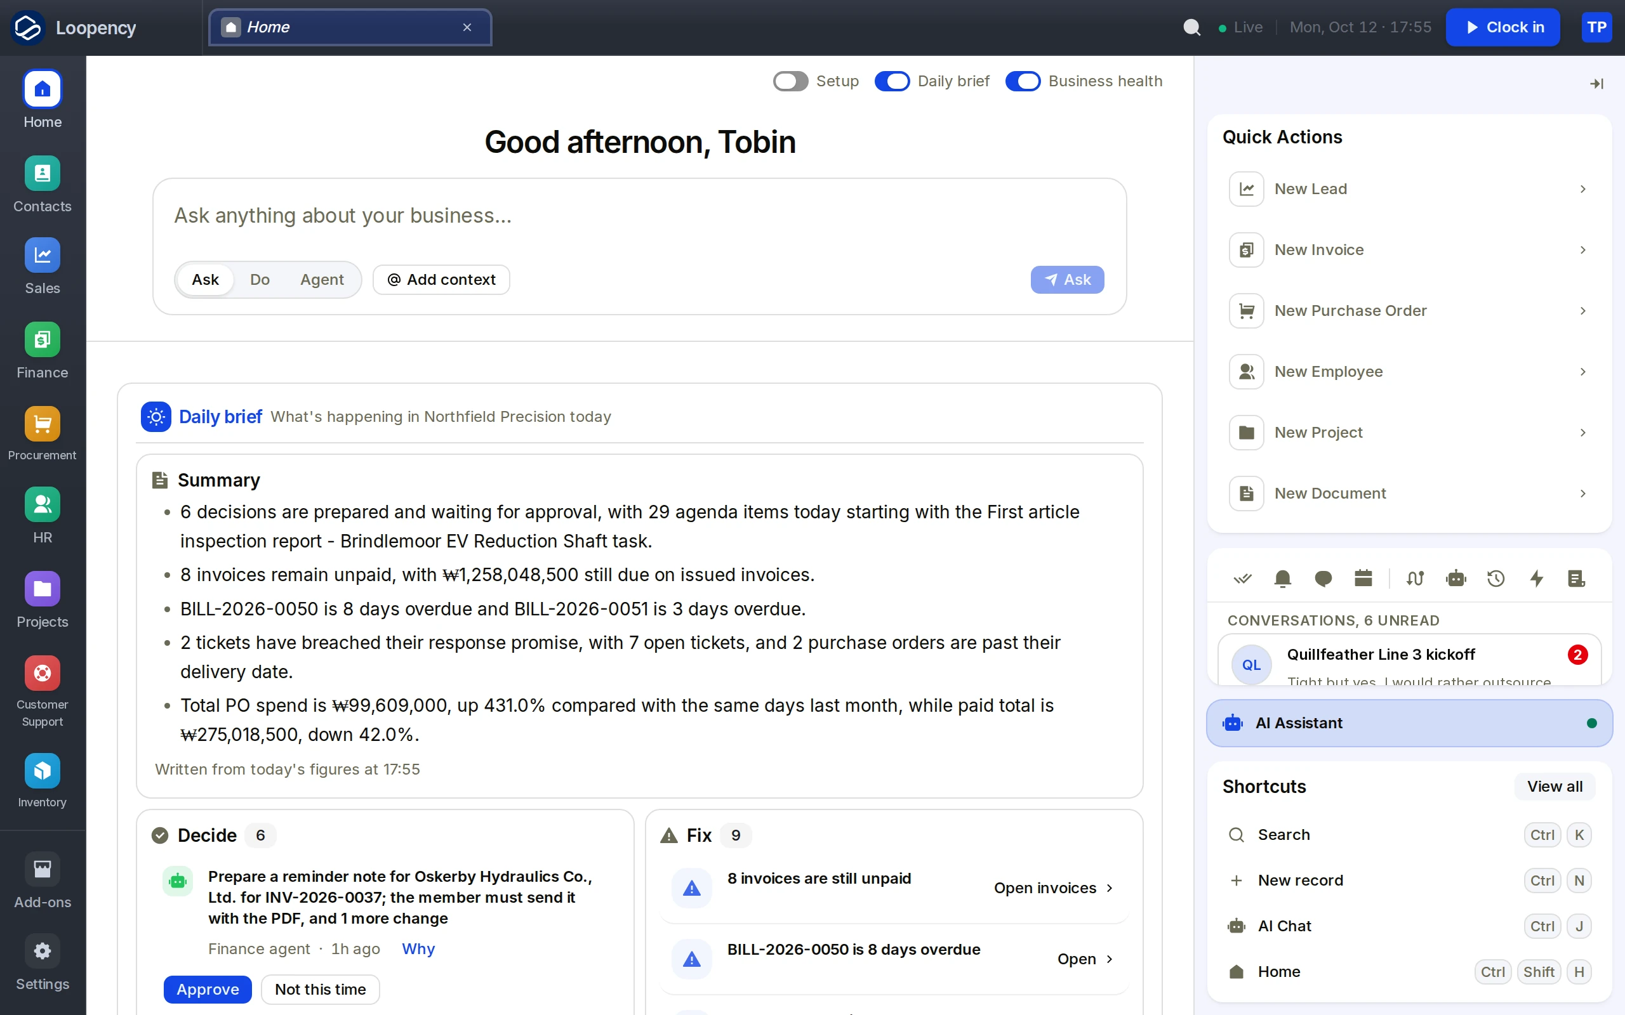Open the HR module

point(43,516)
